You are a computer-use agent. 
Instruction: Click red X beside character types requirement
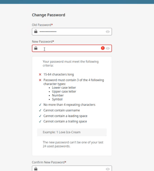[x=40, y=80]
